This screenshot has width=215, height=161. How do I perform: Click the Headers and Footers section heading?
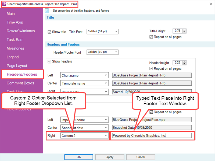point(63,44)
